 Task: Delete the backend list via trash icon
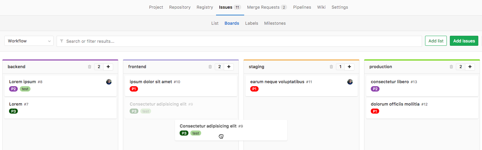pyautogui.click(x=89, y=67)
